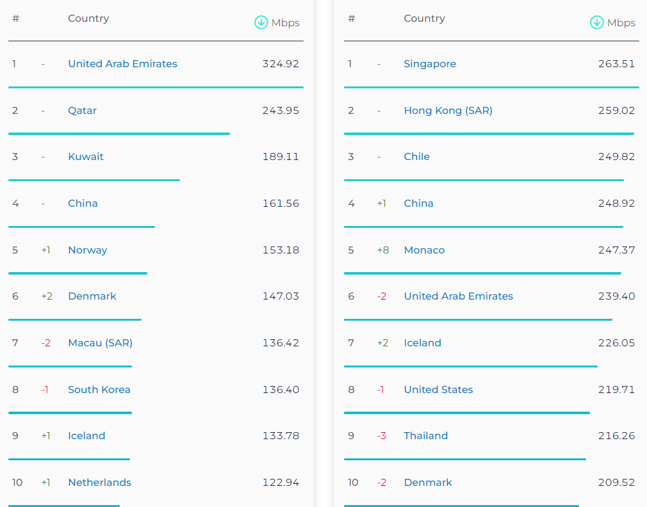The image size is (647, 507).
Task: Select the Kuwait country link
Action: [85, 157]
